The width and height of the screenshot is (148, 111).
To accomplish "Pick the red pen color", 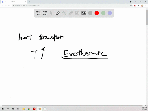I will pos(97,13).
